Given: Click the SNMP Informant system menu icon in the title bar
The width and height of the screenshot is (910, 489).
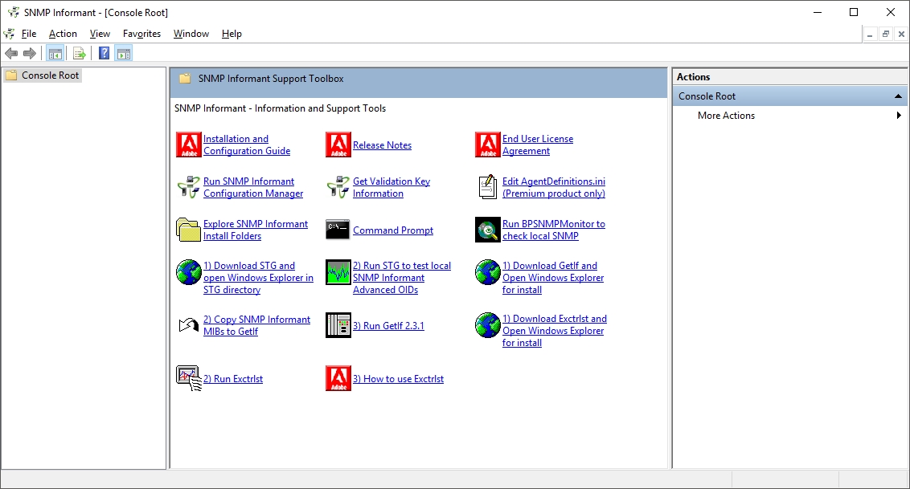Looking at the screenshot, I should [x=12, y=12].
